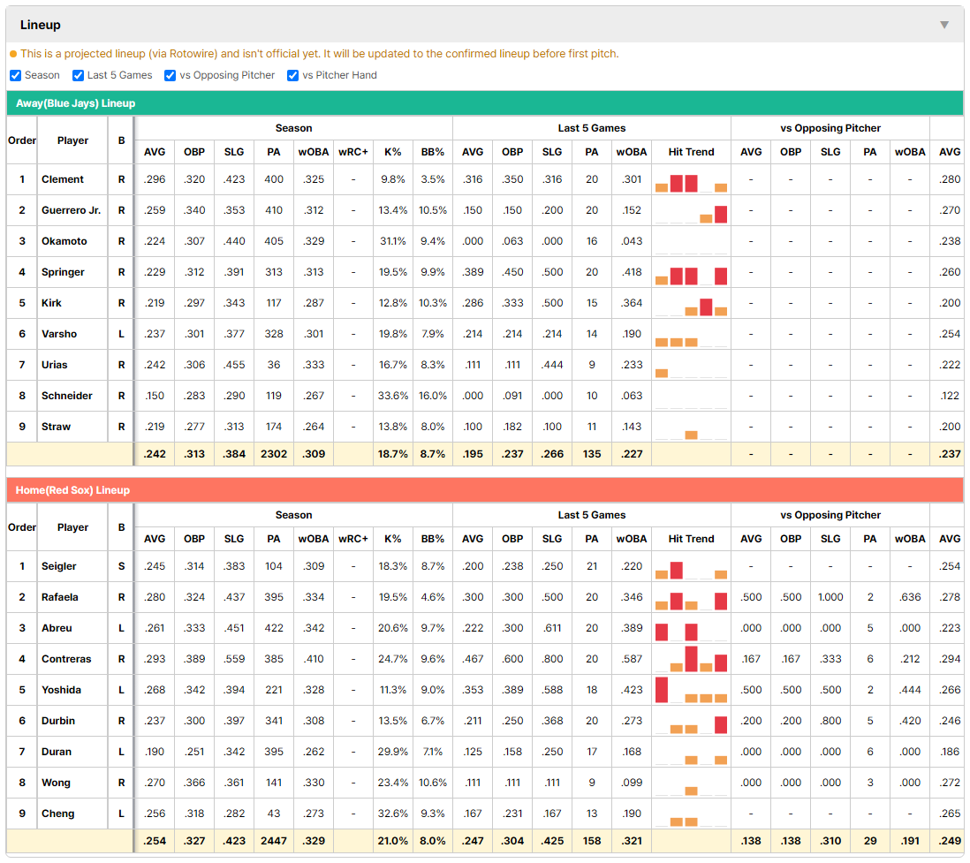This screenshot has height=863, width=970.
Task: Open player Contreras in Red Sox lineup
Action: tap(66, 659)
